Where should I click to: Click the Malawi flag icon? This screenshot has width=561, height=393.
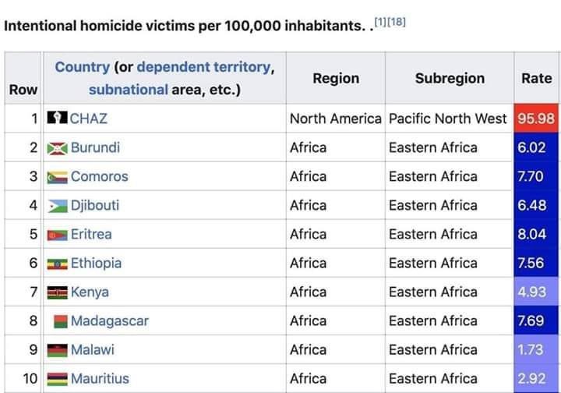pyautogui.click(x=57, y=350)
